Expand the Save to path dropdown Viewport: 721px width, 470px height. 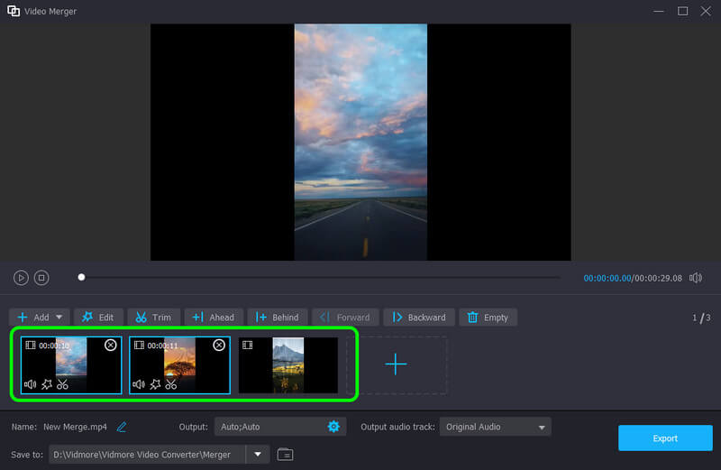[x=257, y=455]
